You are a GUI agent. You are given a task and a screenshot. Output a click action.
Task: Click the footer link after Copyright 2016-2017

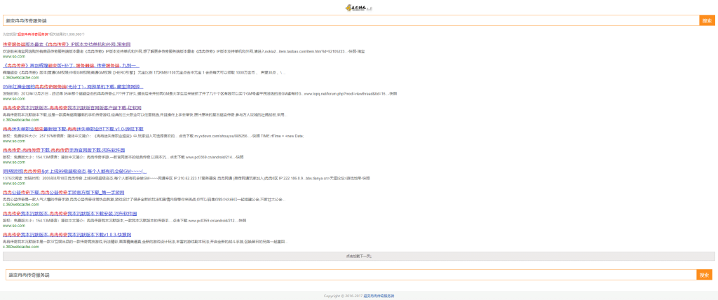[379, 296]
